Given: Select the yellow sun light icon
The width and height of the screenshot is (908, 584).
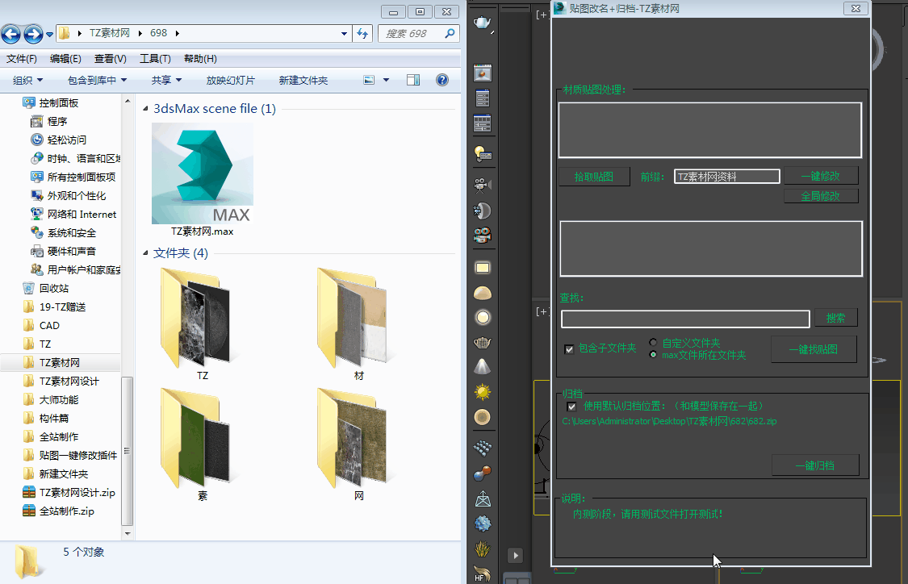Looking at the screenshot, I should click(x=483, y=392).
